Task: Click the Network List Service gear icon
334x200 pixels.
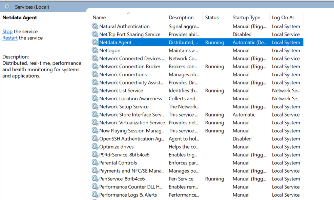Action: coord(95,91)
